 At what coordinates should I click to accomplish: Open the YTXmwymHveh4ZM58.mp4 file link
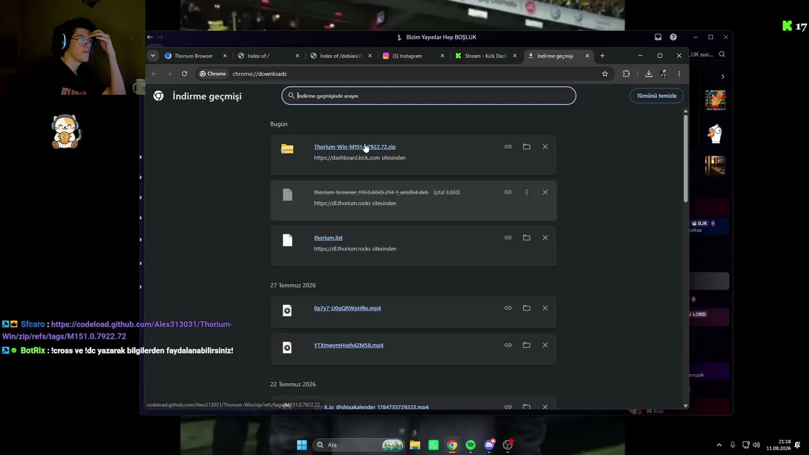(349, 345)
